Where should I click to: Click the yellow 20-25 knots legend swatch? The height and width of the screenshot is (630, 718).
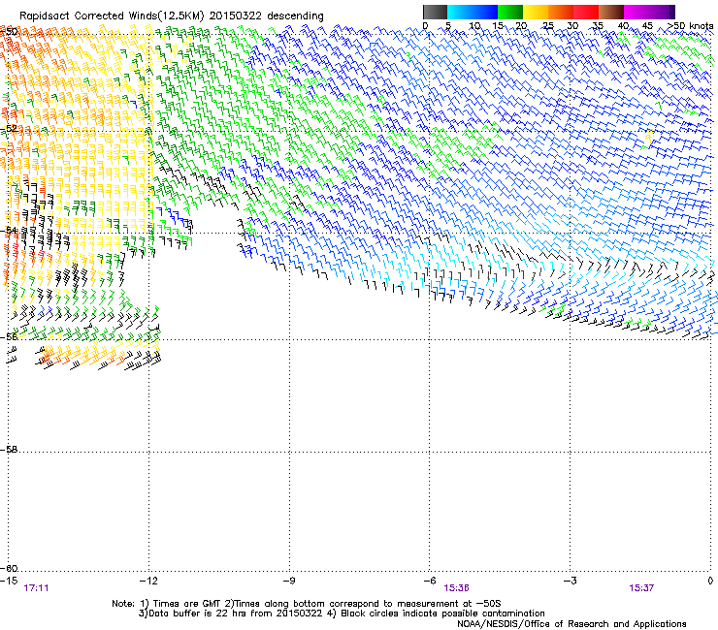[536, 12]
